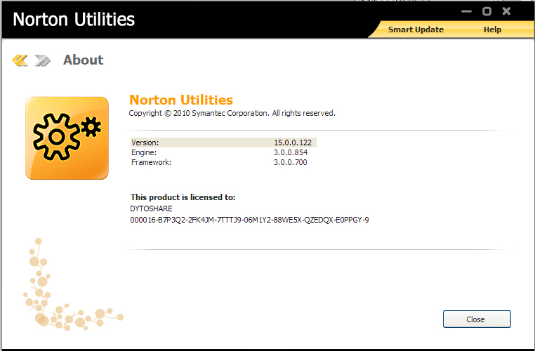Click the Close button

coord(477,319)
